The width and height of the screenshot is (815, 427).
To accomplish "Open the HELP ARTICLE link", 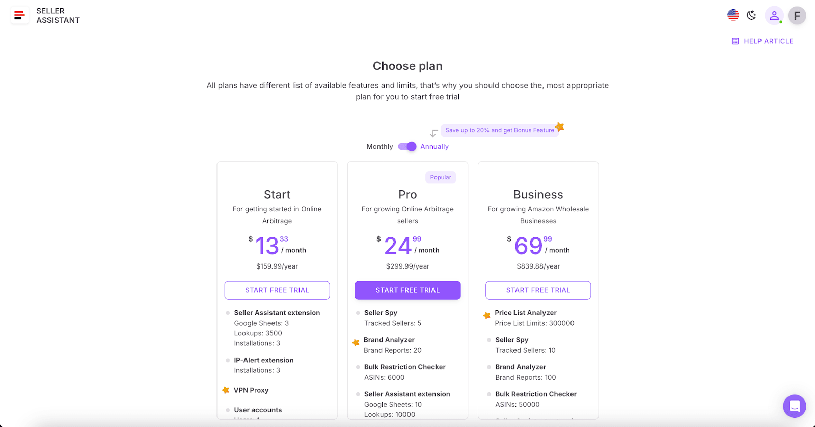I will tap(769, 41).
